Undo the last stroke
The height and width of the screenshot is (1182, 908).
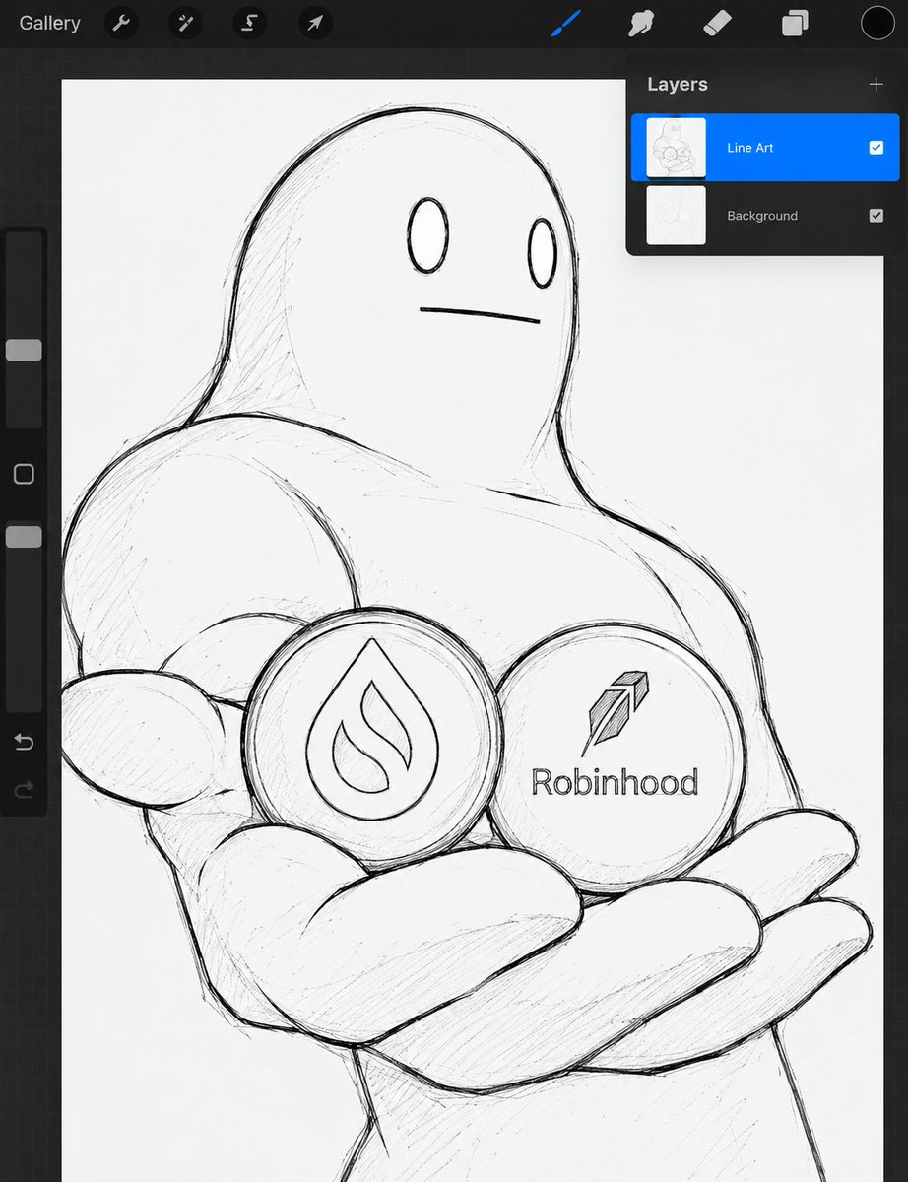click(x=24, y=742)
